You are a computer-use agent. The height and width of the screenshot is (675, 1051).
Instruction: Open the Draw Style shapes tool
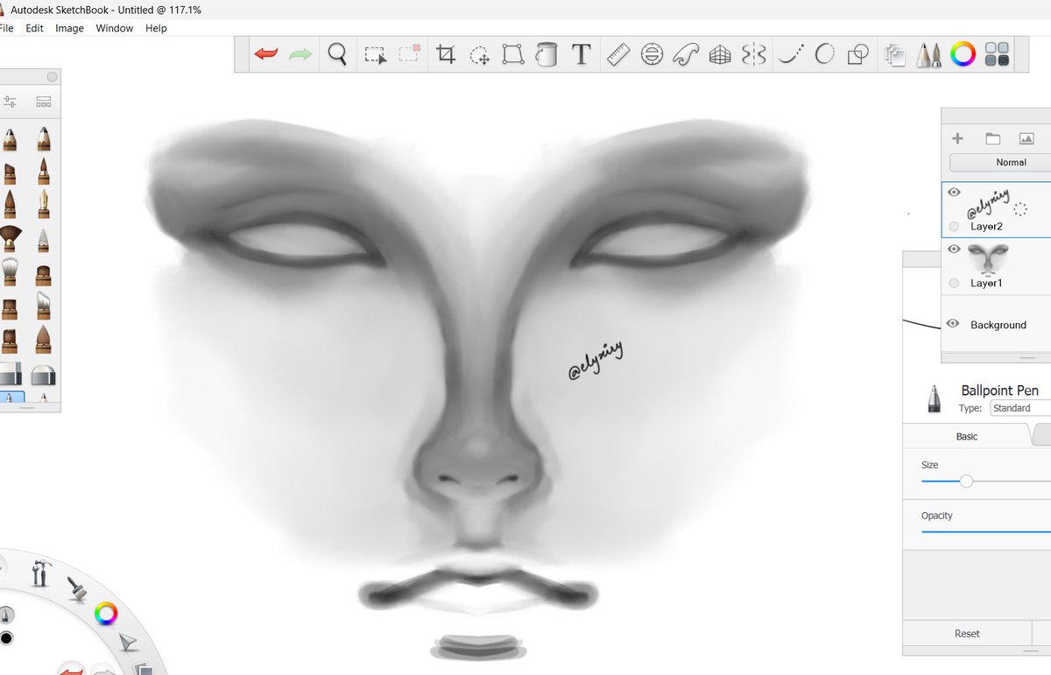(x=858, y=54)
